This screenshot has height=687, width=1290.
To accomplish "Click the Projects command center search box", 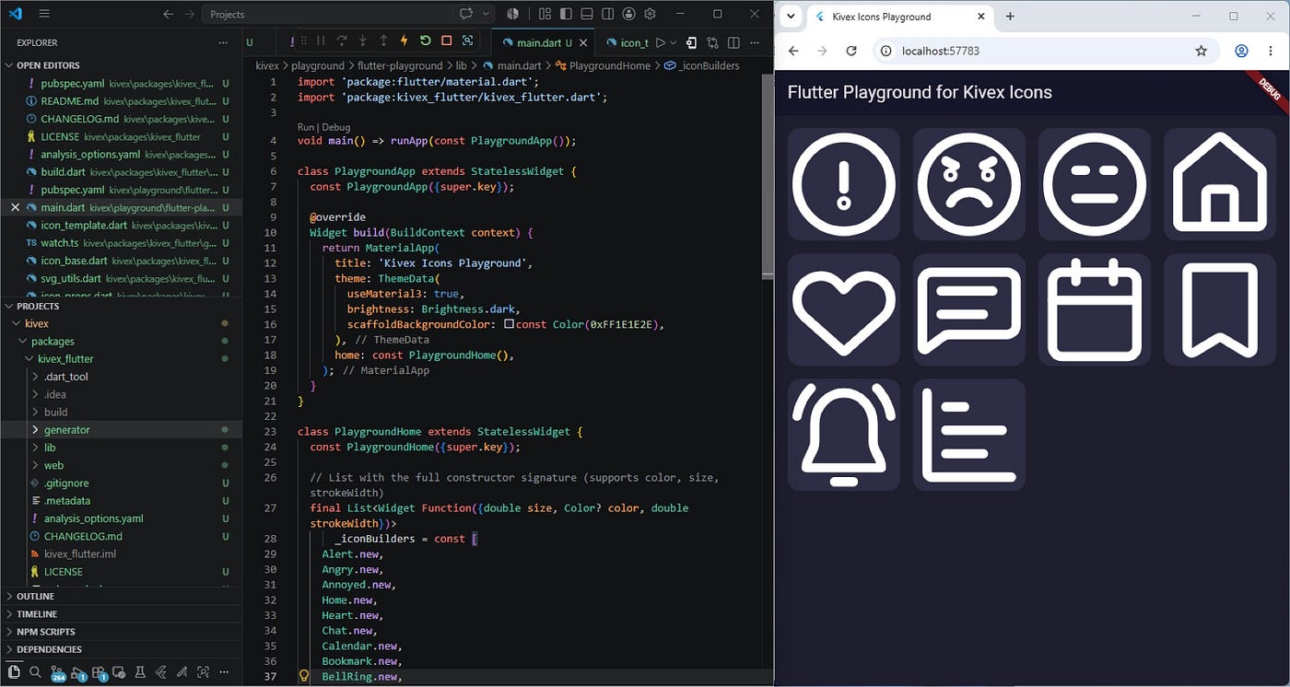I will point(347,14).
